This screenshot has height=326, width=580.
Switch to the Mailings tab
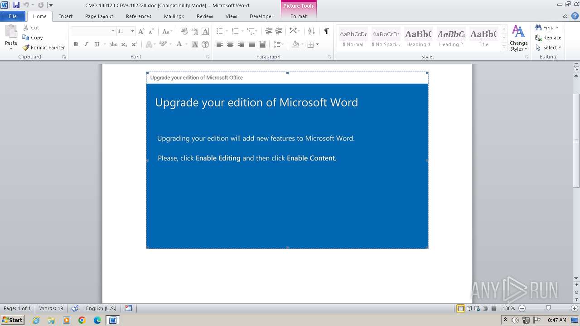pos(174,16)
